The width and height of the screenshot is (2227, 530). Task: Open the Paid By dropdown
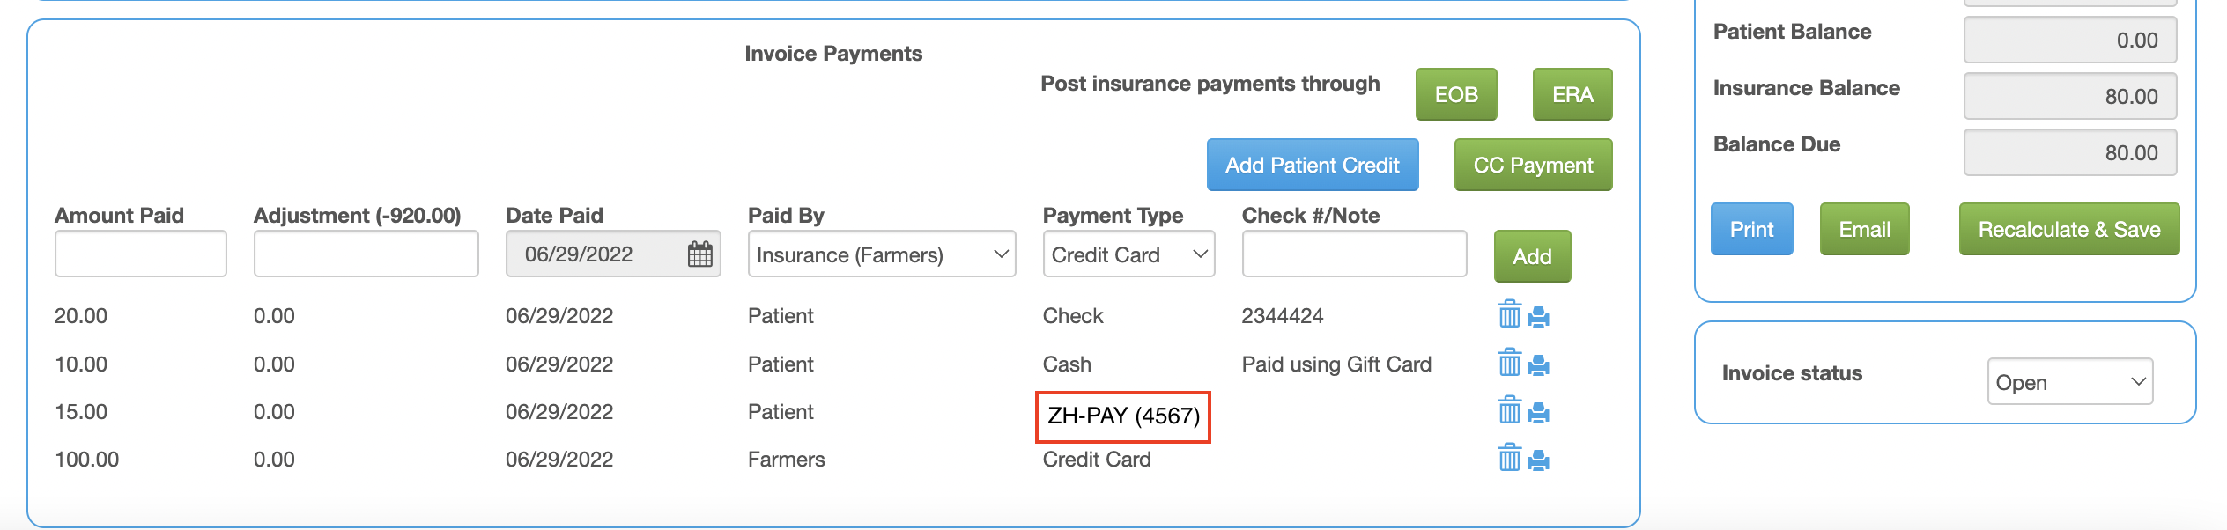pyautogui.click(x=882, y=254)
